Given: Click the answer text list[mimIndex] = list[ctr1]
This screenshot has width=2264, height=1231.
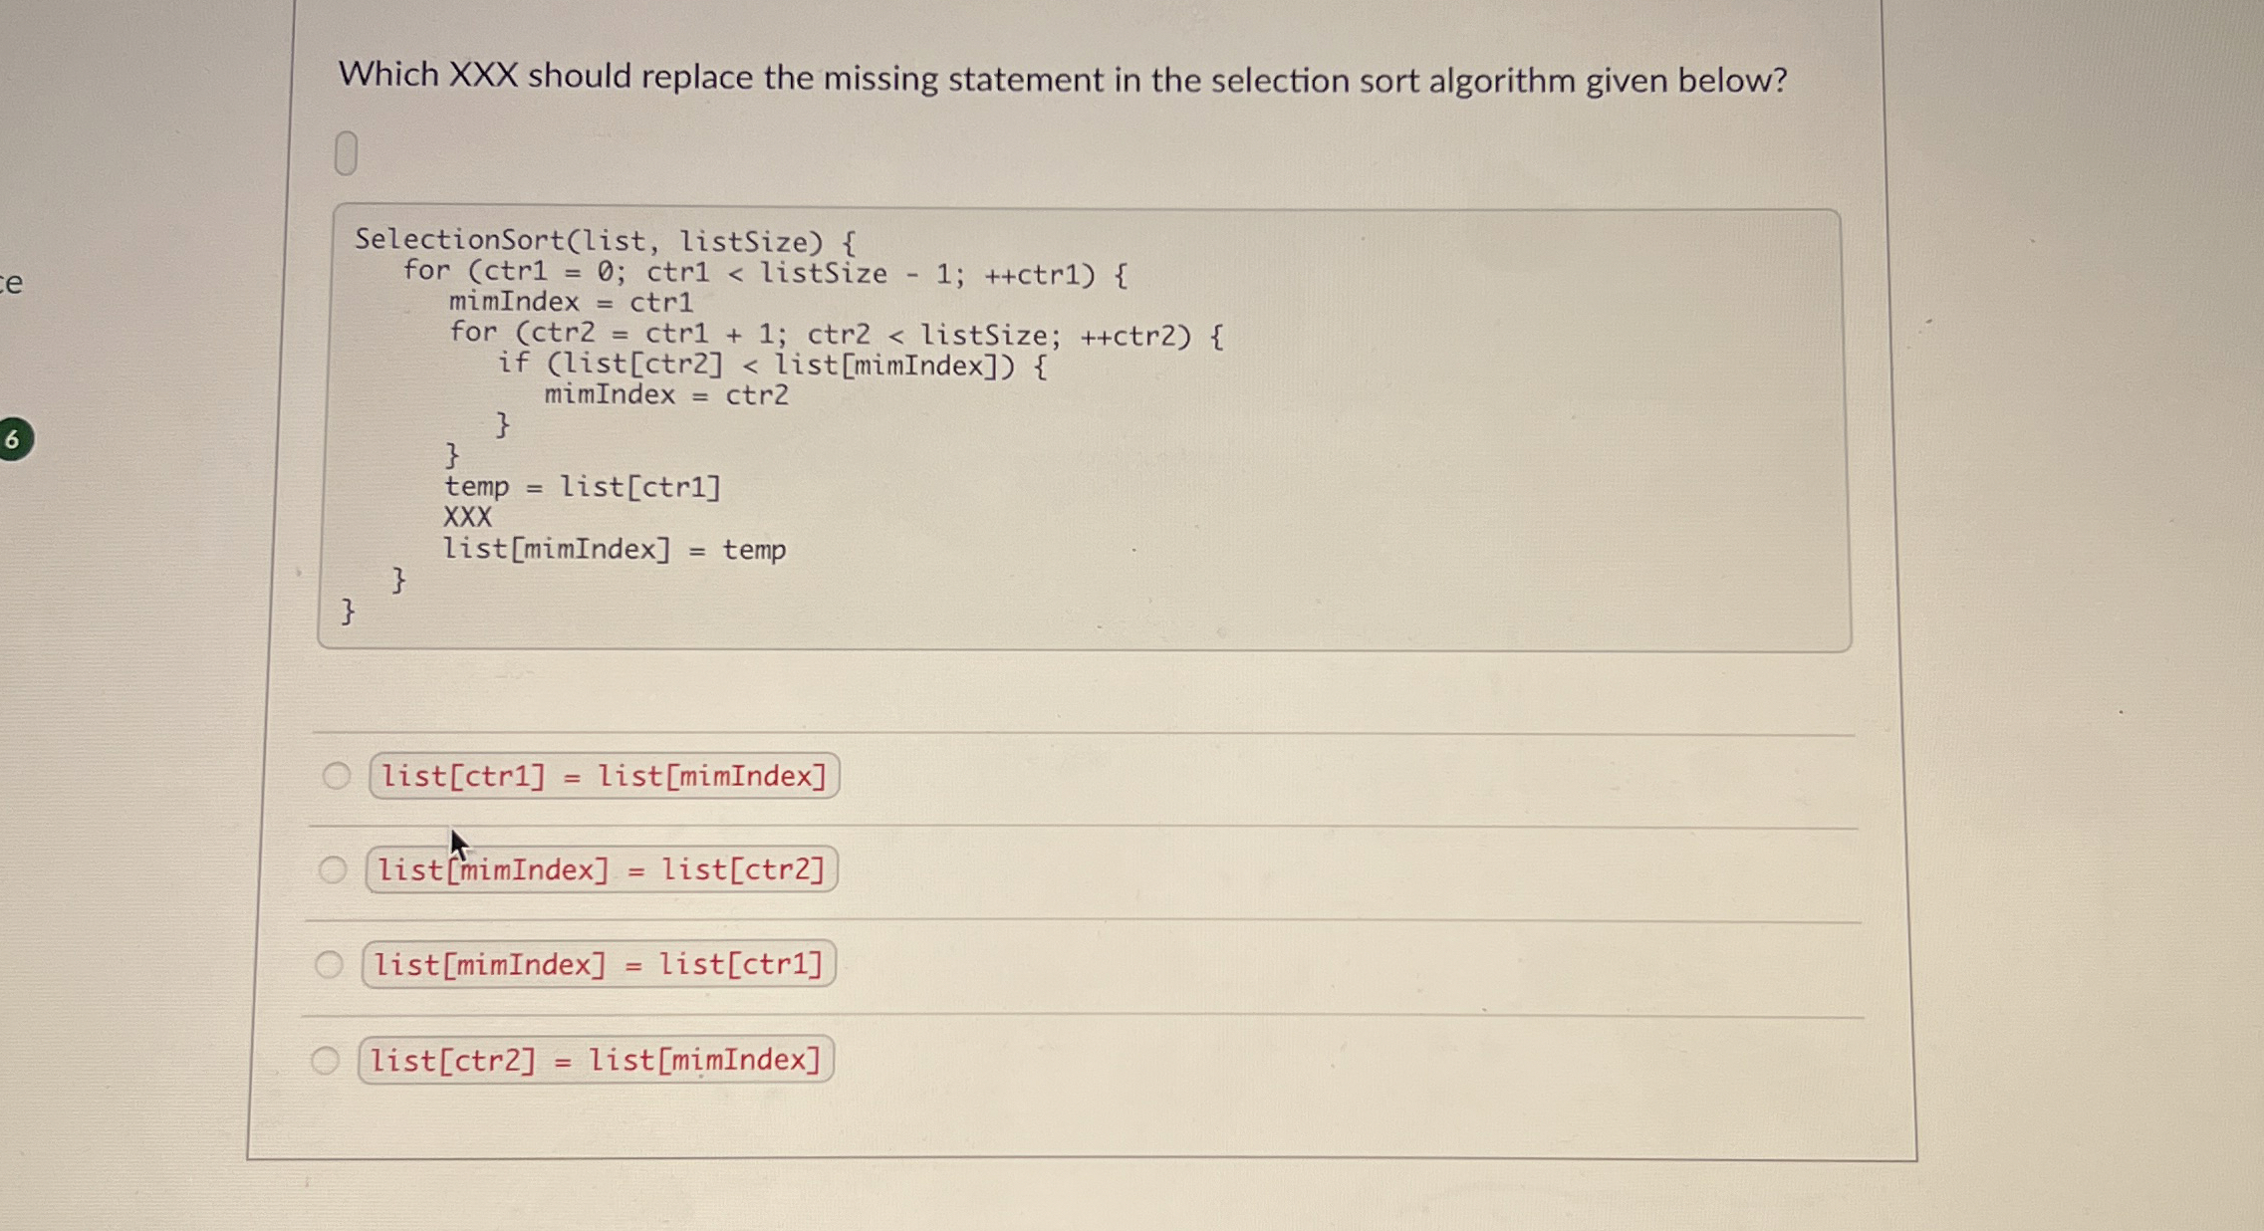Looking at the screenshot, I should click(597, 963).
